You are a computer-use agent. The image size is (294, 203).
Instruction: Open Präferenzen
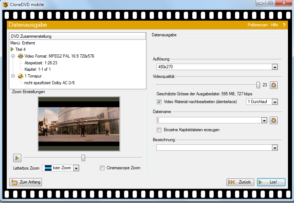coord(258,25)
